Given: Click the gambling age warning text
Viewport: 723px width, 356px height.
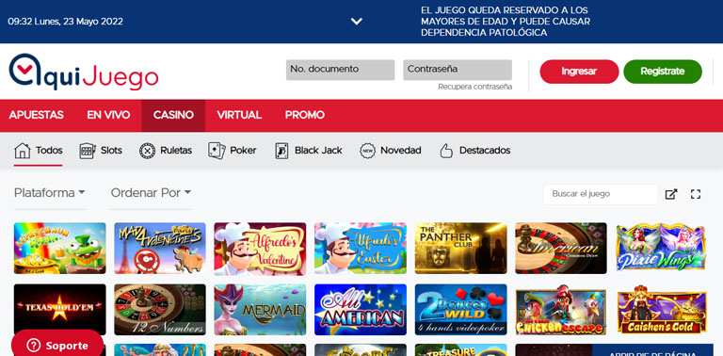Looking at the screenshot, I should [506, 22].
